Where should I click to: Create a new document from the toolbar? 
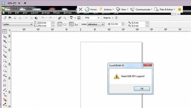(5, 18)
